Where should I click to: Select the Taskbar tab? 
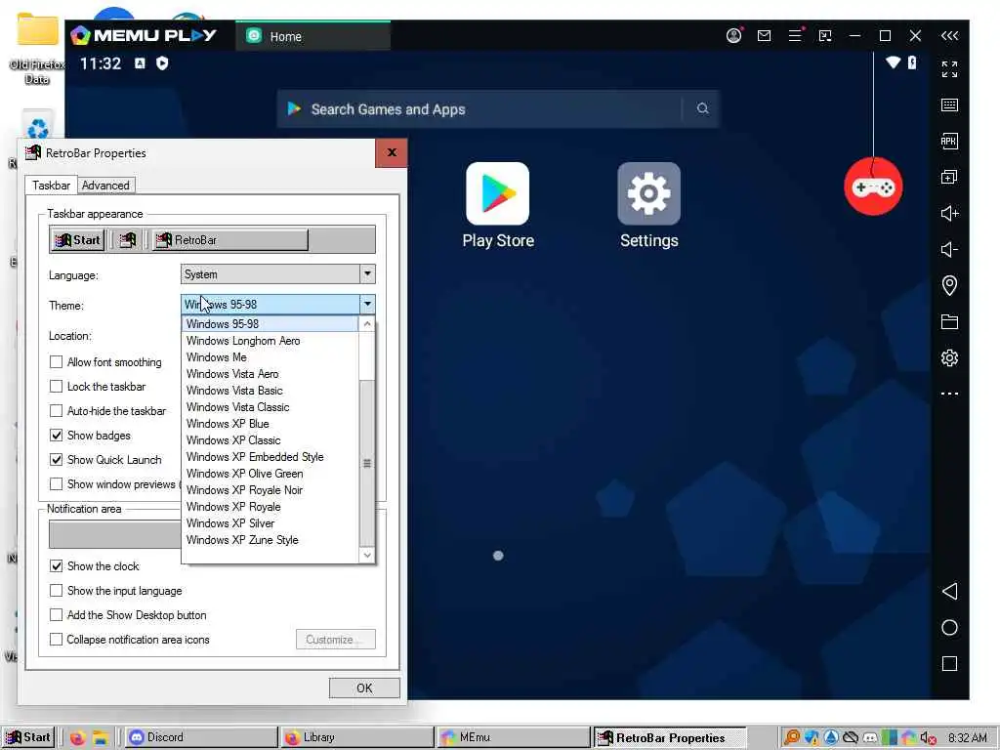click(x=51, y=185)
